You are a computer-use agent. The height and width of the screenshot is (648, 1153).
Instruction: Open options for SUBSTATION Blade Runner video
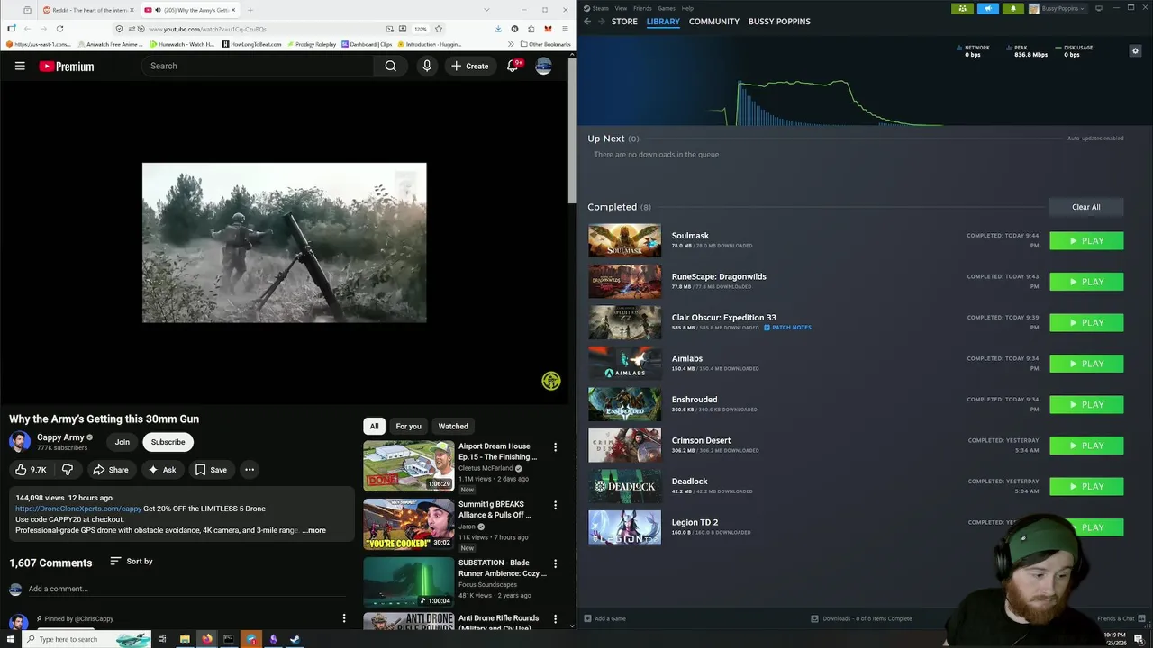point(555,564)
